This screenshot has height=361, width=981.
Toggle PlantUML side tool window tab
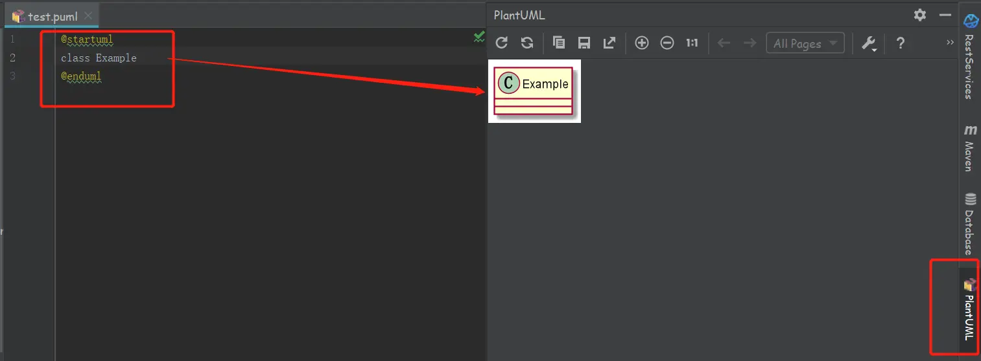(x=970, y=309)
